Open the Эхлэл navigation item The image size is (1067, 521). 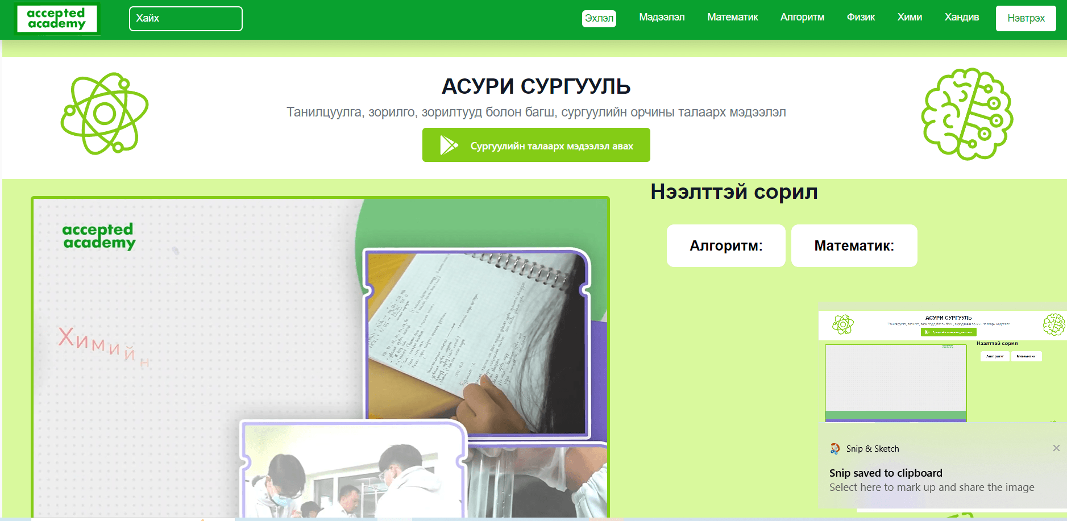(599, 18)
